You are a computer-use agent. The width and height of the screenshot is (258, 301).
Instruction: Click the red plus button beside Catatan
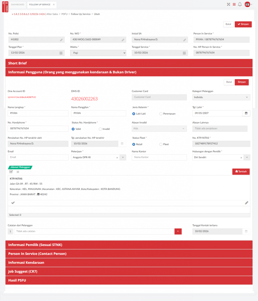click(x=178, y=232)
